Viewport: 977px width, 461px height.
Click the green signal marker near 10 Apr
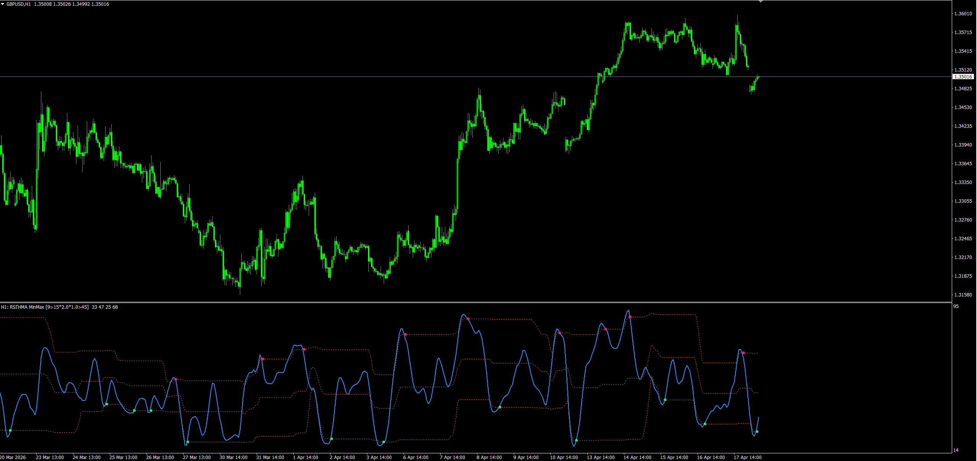(576, 440)
